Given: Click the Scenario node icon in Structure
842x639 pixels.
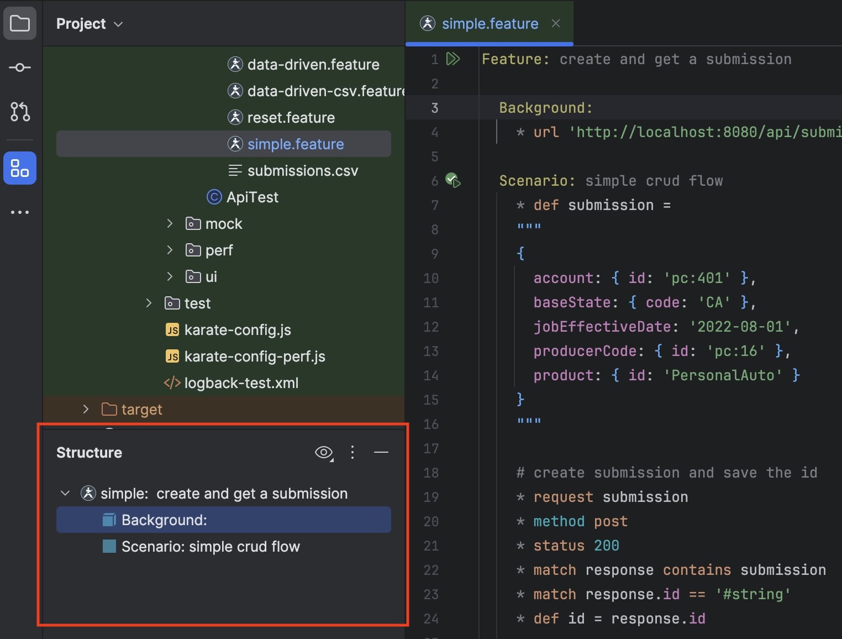Looking at the screenshot, I should (x=109, y=547).
